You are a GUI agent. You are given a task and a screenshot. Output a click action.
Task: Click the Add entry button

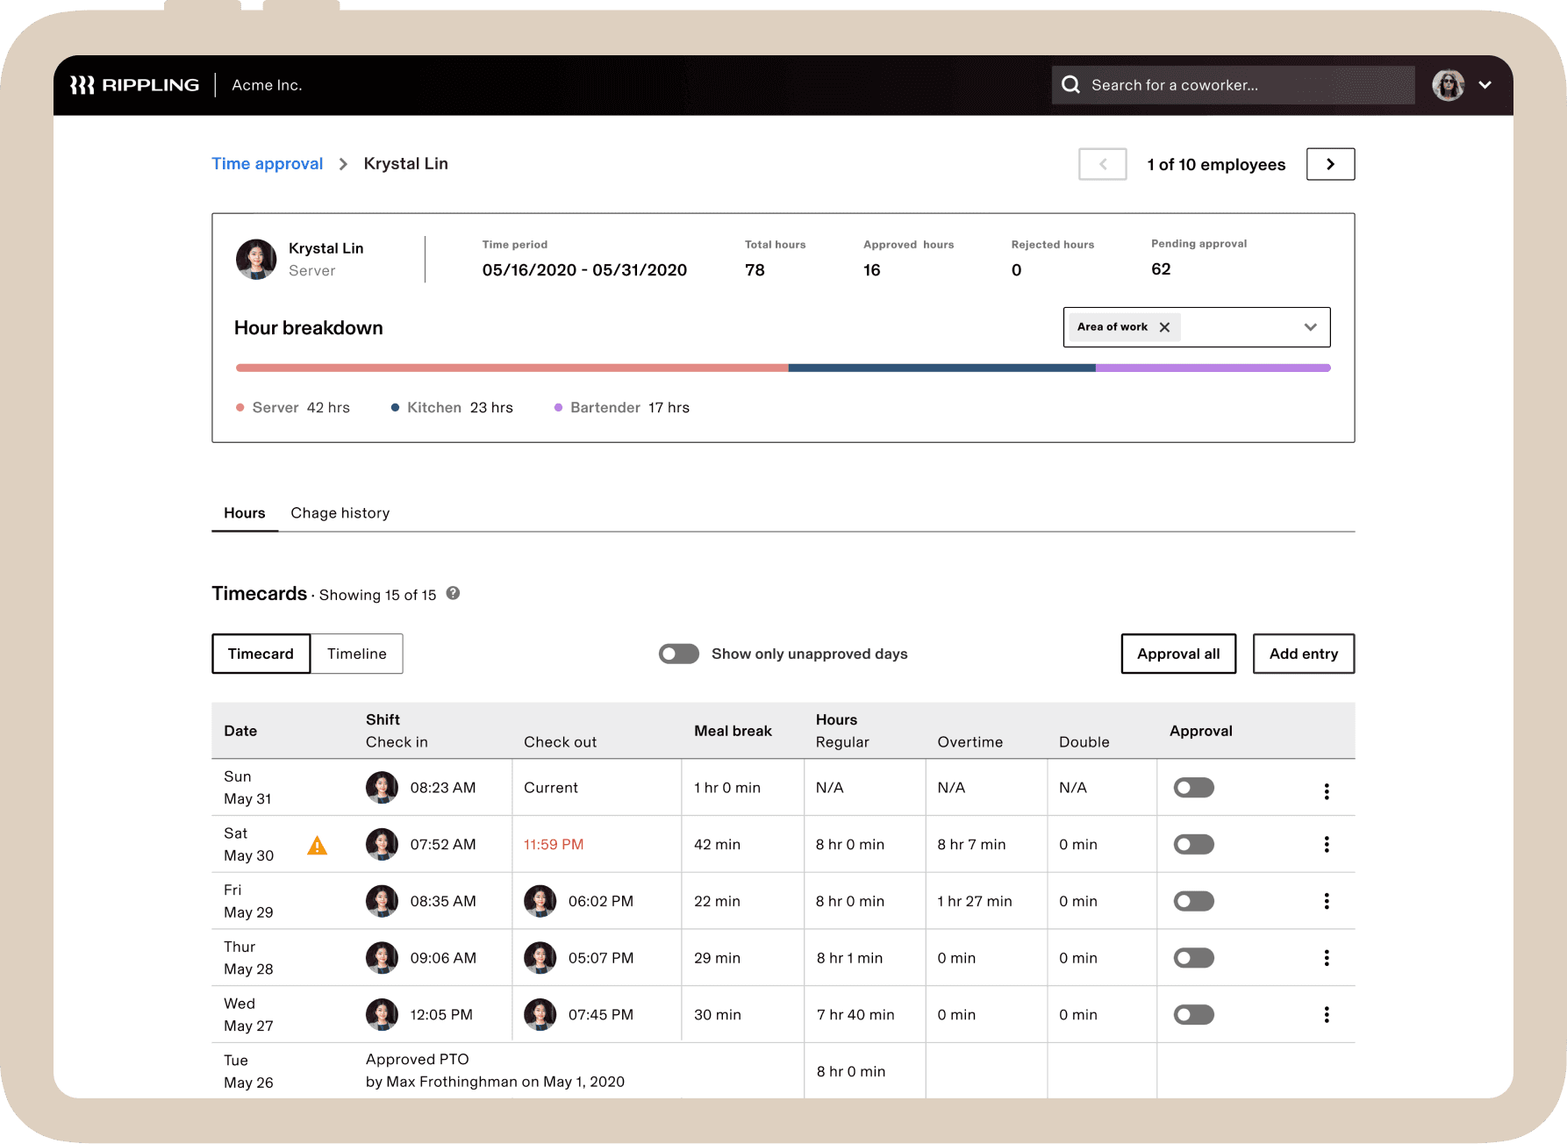[1303, 654]
